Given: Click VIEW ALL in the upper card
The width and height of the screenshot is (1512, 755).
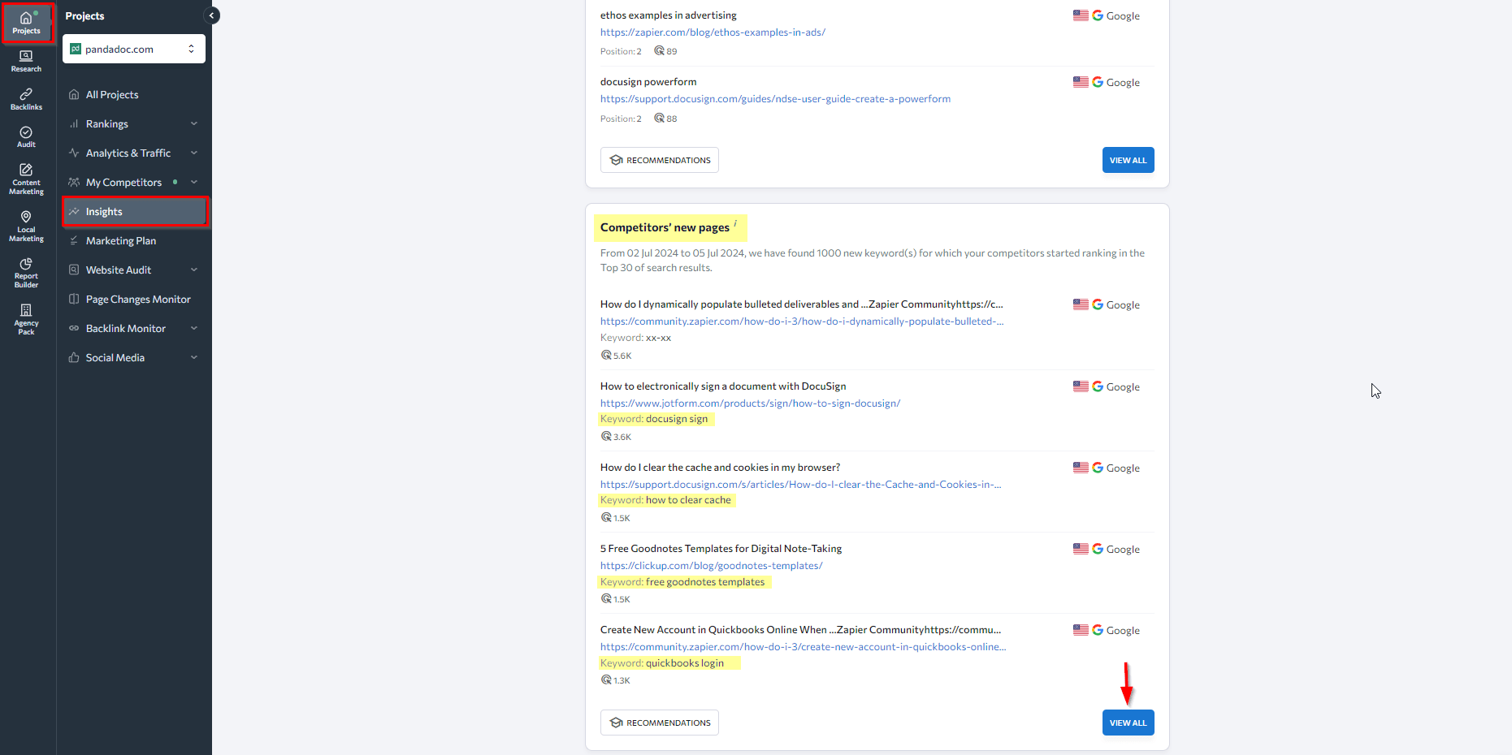Looking at the screenshot, I should pos(1128,160).
